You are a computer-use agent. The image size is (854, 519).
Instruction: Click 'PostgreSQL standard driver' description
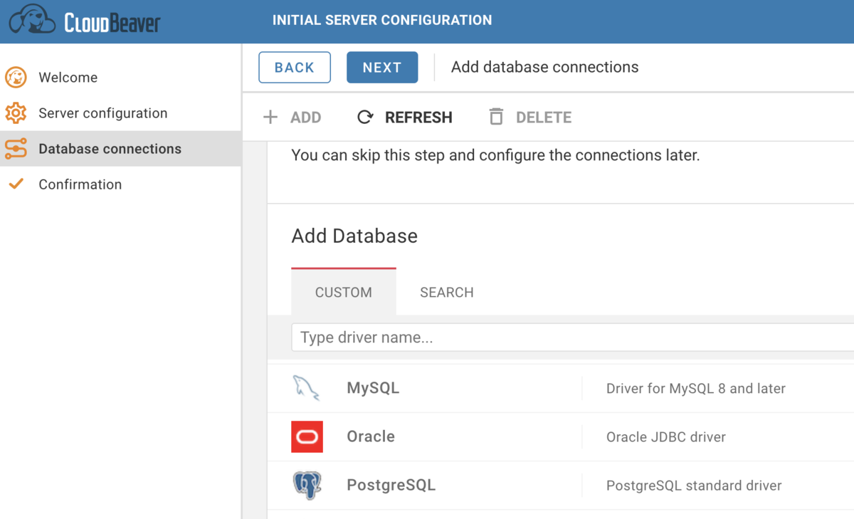click(x=694, y=486)
